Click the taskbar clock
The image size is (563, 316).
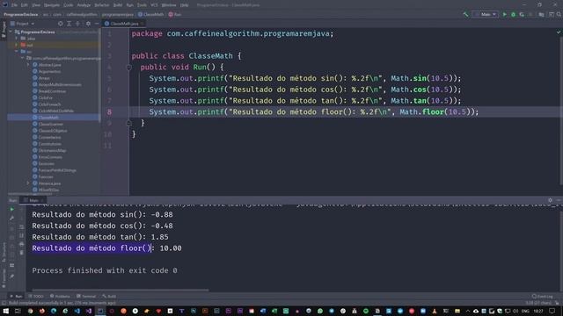point(538,311)
